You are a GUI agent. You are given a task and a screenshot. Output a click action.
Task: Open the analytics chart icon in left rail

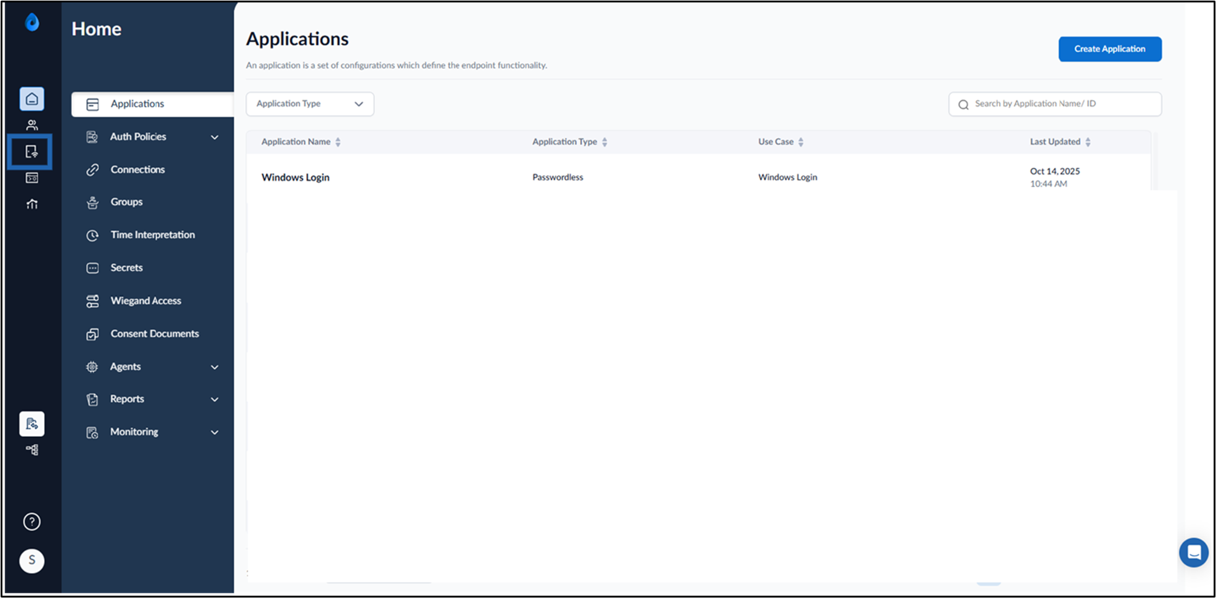pos(32,204)
